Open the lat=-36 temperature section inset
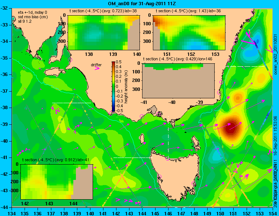Viewport: 279px width, 216px height. click(x=189, y=33)
